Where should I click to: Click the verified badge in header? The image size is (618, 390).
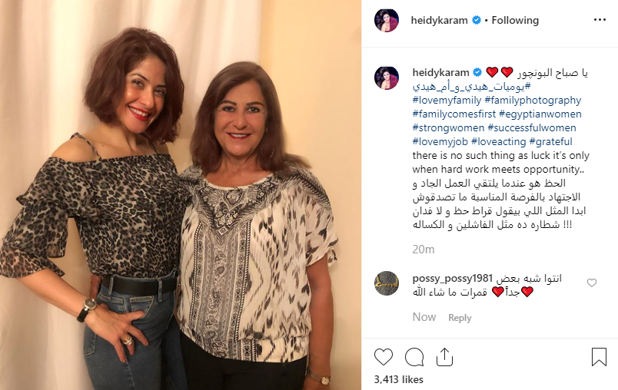476,20
